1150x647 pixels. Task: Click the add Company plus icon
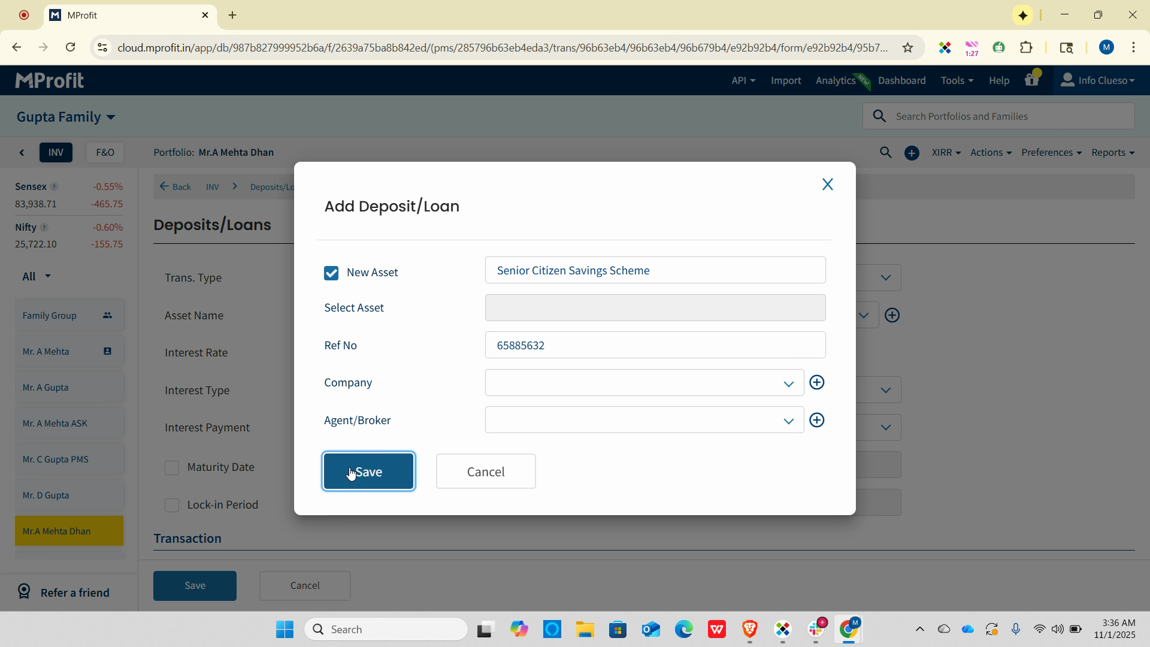coord(816,382)
